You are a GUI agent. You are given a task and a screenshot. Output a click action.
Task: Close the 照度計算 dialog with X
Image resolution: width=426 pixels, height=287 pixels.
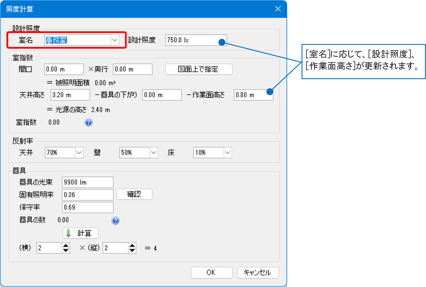coord(278,9)
